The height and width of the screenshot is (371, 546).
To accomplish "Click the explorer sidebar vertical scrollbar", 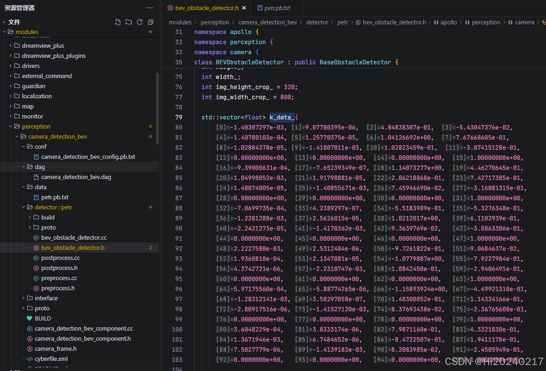I will (158, 108).
